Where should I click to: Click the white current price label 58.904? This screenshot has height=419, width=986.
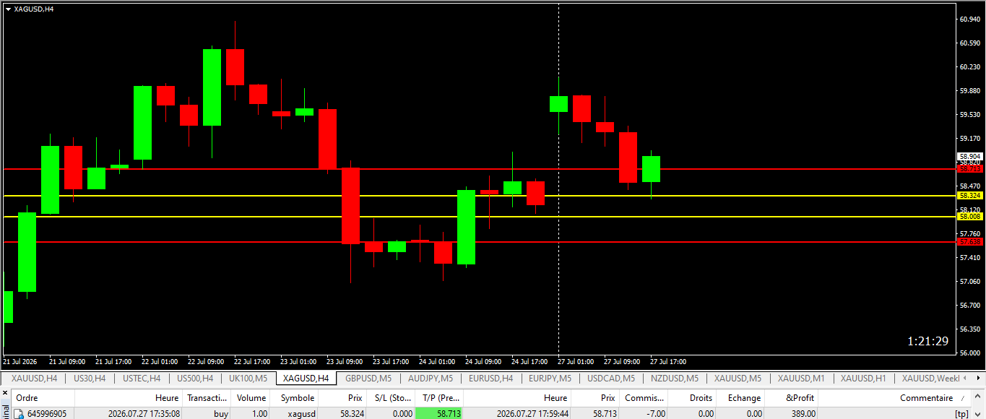coord(970,156)
